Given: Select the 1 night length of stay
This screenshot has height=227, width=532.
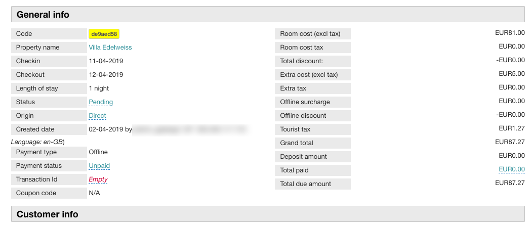Looking at the screenshot, I should (99, 88).
